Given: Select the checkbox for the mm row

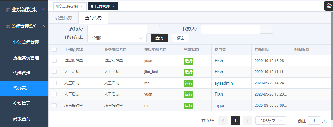Looking at the screenshot, I should (55, 105).
